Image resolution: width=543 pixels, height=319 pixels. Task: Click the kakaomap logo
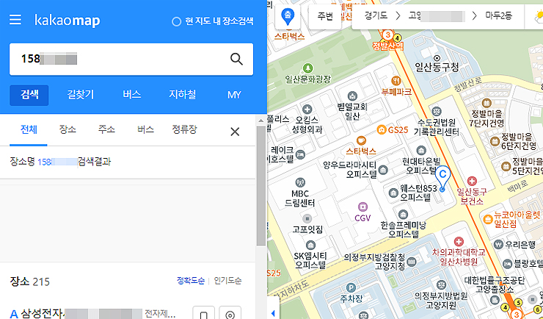click(x=68, y=21)
